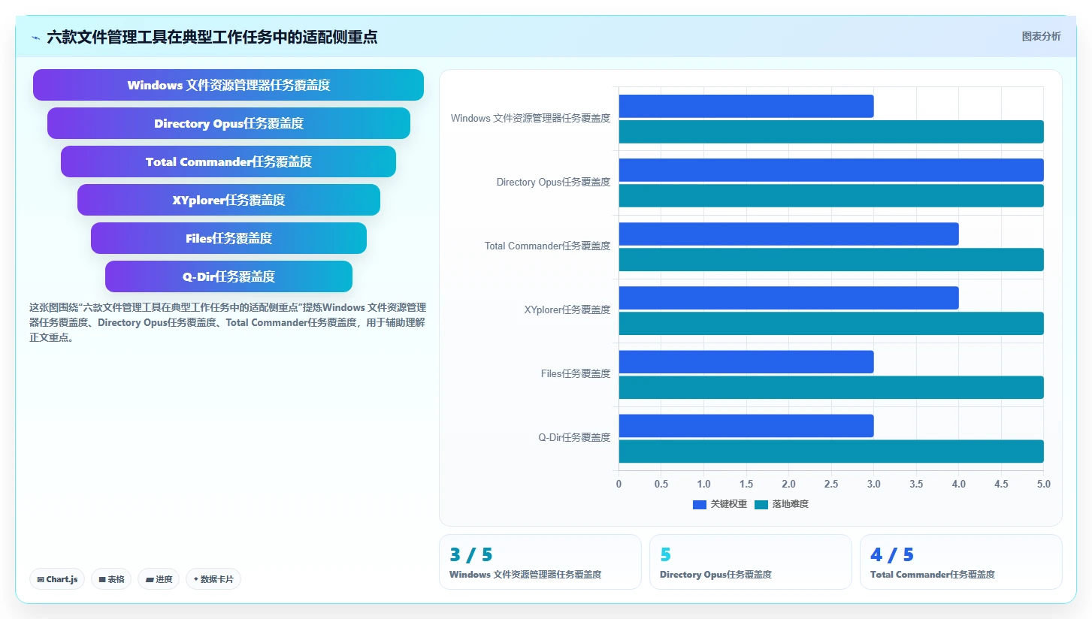1092x619 pixels.
Task: Select the Windows 文件资源管理器任务覆盖度 funnel bar
Action: click(x=228, y=85)
